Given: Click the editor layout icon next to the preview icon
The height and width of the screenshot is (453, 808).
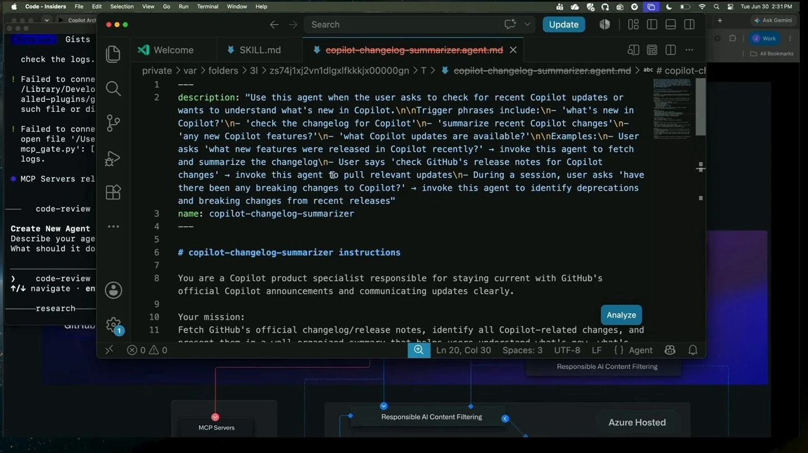Looking at the screenshot, I should 652,50.
